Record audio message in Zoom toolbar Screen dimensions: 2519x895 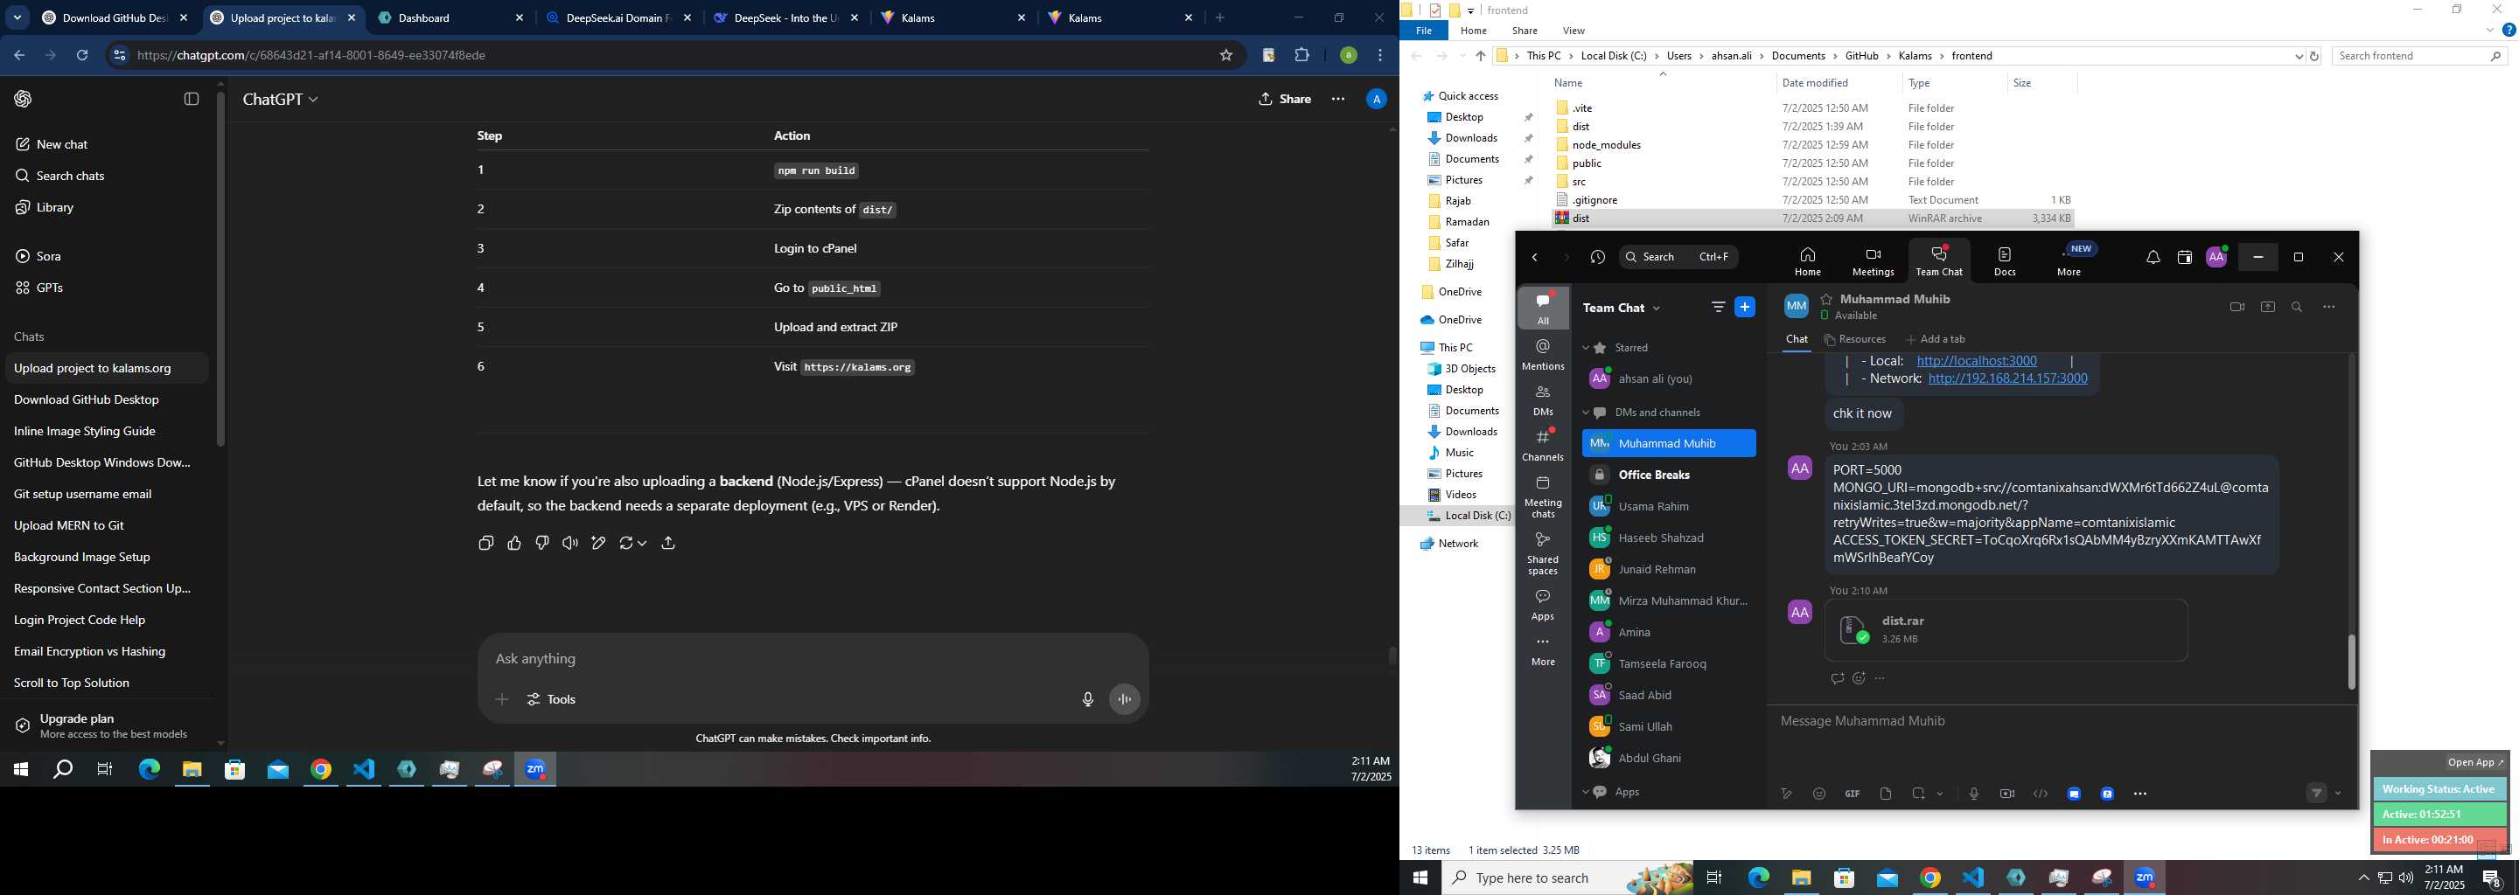(x=1973, y=794)
